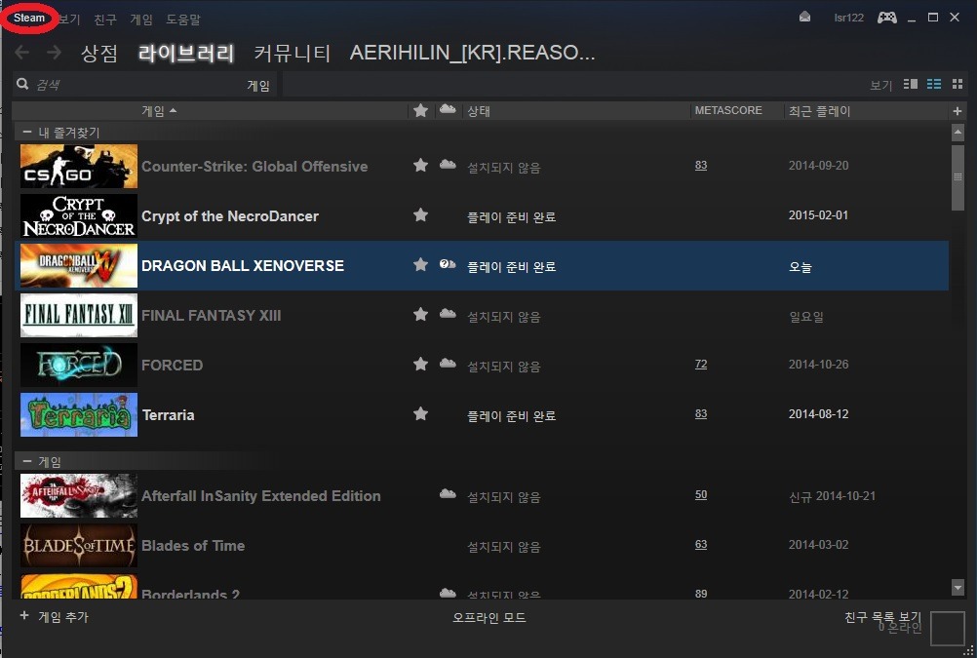Open the inbox envelope icon
Viewport: 977px width, 658px height.
(804, 18)
